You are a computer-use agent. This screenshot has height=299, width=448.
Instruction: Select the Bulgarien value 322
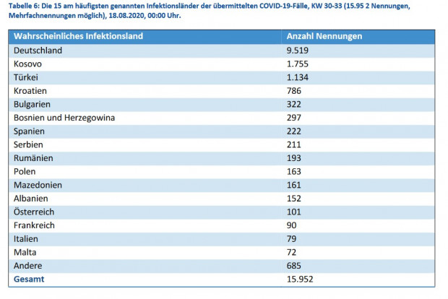(295, 104)
